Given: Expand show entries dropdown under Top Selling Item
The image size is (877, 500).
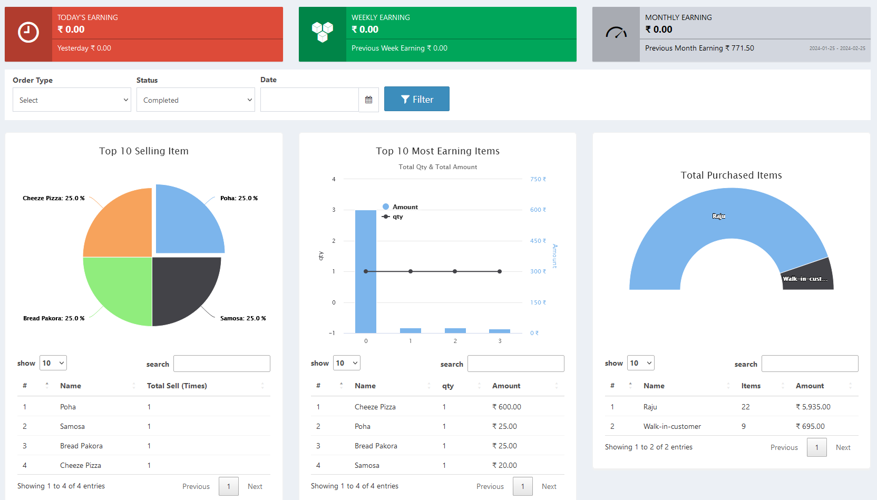Looking at the screenshot, I should [x=53, y=363].
